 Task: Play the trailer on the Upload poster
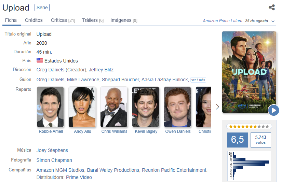coord(273,110)
